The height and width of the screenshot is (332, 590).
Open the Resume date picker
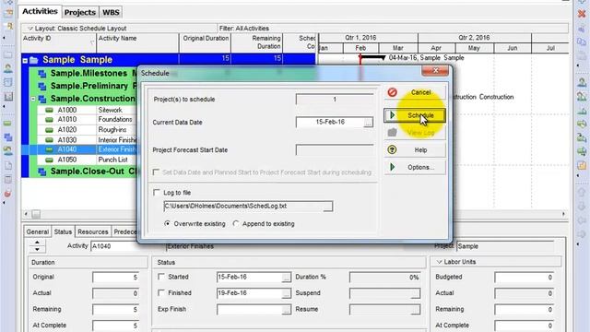pyautogui.click(x=416, y=310)
